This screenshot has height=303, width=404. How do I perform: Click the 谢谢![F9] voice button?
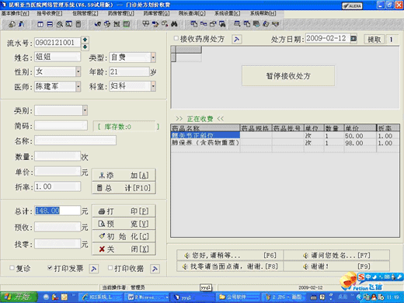336,266
